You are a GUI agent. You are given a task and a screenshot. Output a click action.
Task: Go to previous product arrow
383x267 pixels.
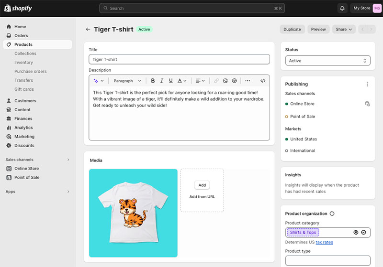coord(362,29)
